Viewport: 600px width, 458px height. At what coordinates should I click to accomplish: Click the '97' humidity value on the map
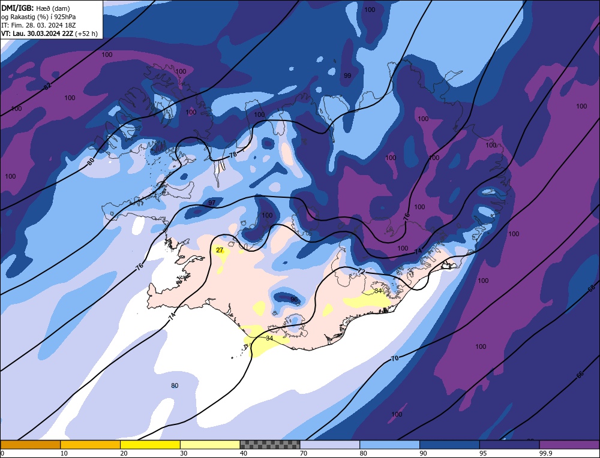(212, 203)
